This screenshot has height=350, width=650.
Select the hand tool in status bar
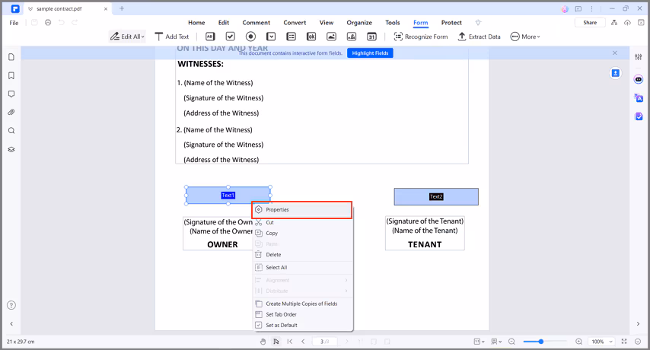263,342
